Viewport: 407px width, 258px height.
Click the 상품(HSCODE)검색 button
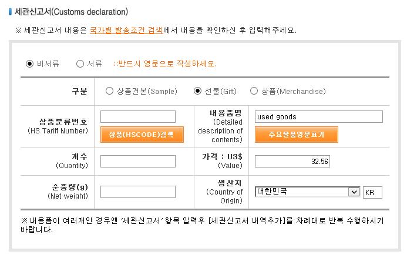coord(142,135)
